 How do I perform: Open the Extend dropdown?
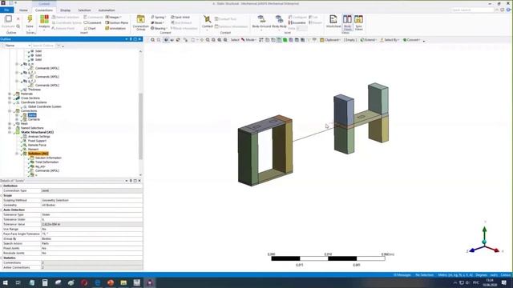tap(369, 40)
